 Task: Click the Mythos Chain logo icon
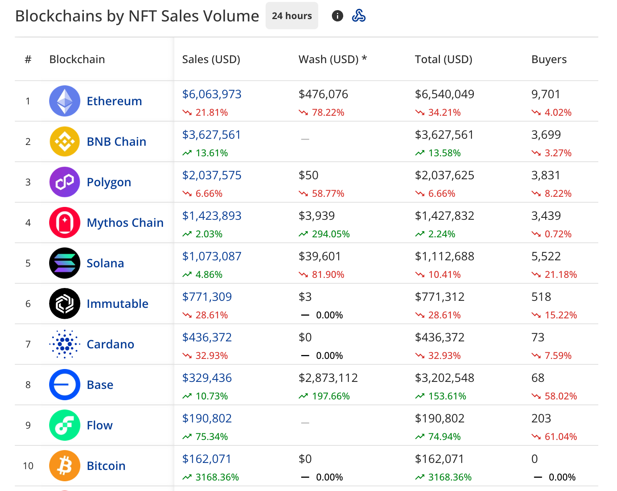coord(65,223)
